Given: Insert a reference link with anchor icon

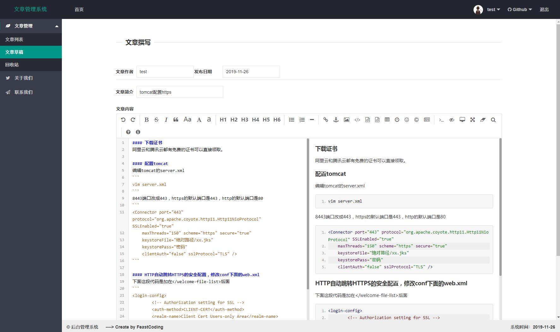Looking at the screenshot, I should 336,120.
